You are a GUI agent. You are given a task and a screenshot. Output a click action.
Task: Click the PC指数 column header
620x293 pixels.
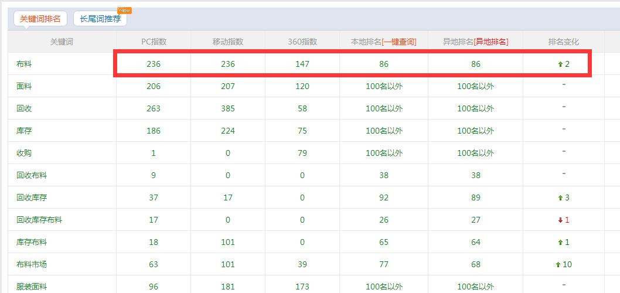(154, 42)
